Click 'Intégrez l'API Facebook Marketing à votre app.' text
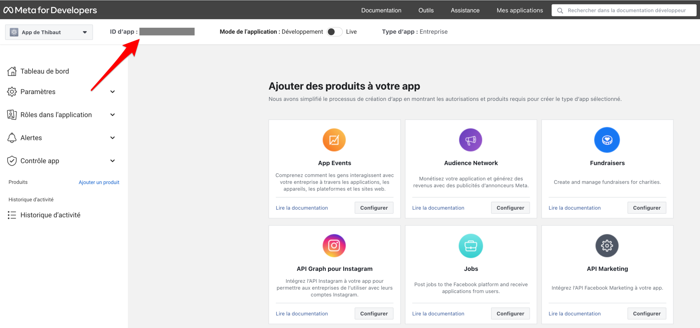 click(x=607, y=288)
